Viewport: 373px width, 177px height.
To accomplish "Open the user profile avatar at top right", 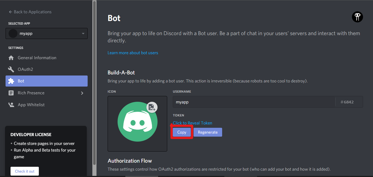I will click(357, 17).
